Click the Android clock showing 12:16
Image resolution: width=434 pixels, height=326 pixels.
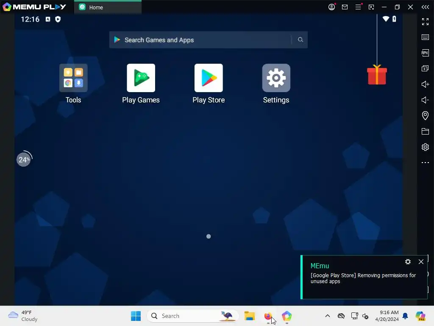[30, 19]
